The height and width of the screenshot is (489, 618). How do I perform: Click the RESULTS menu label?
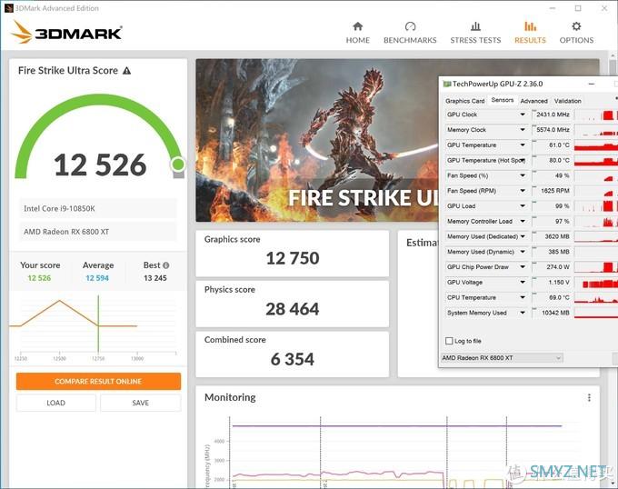tap(530, 40)
